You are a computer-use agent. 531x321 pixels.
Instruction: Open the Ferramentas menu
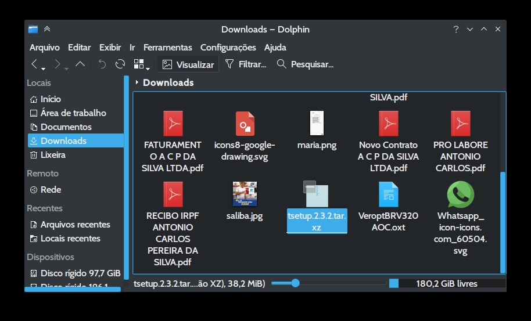tap(168, 48)
